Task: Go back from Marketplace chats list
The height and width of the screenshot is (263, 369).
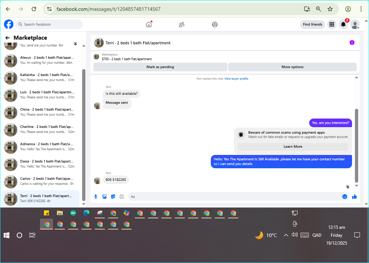Action: point(8,37)
